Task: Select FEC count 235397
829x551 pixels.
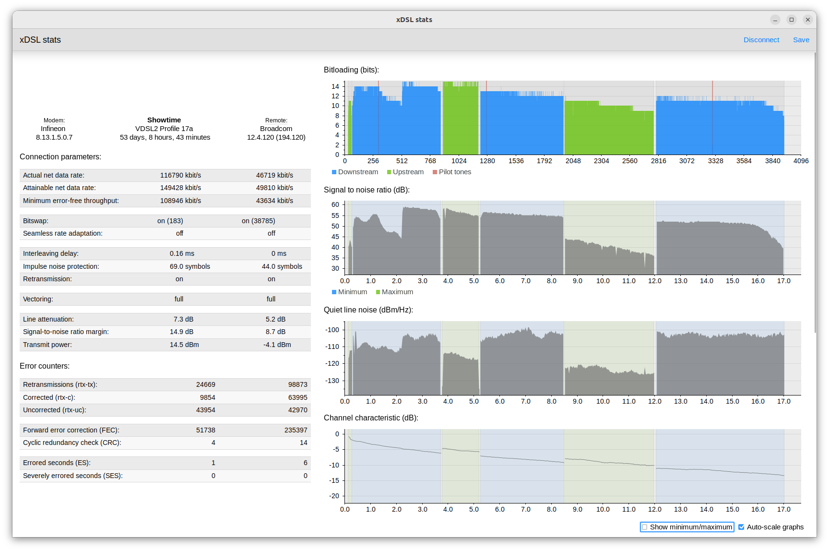Action: coord(296,430)
